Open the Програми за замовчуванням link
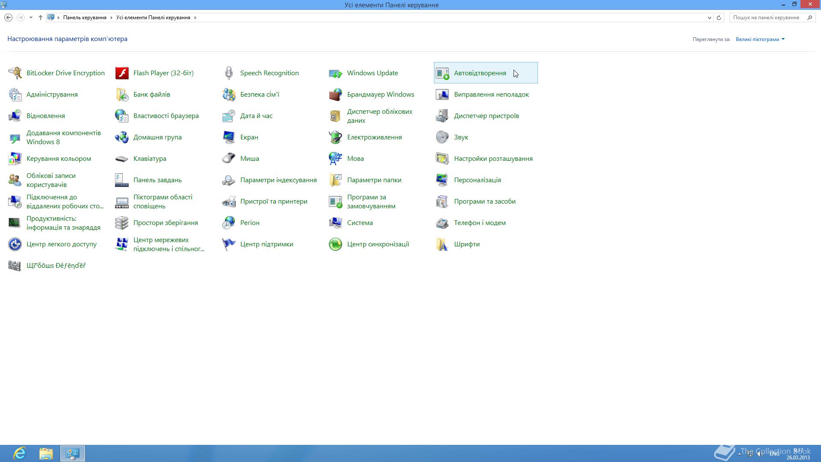The image size is (821, 462). click(371, 201)
